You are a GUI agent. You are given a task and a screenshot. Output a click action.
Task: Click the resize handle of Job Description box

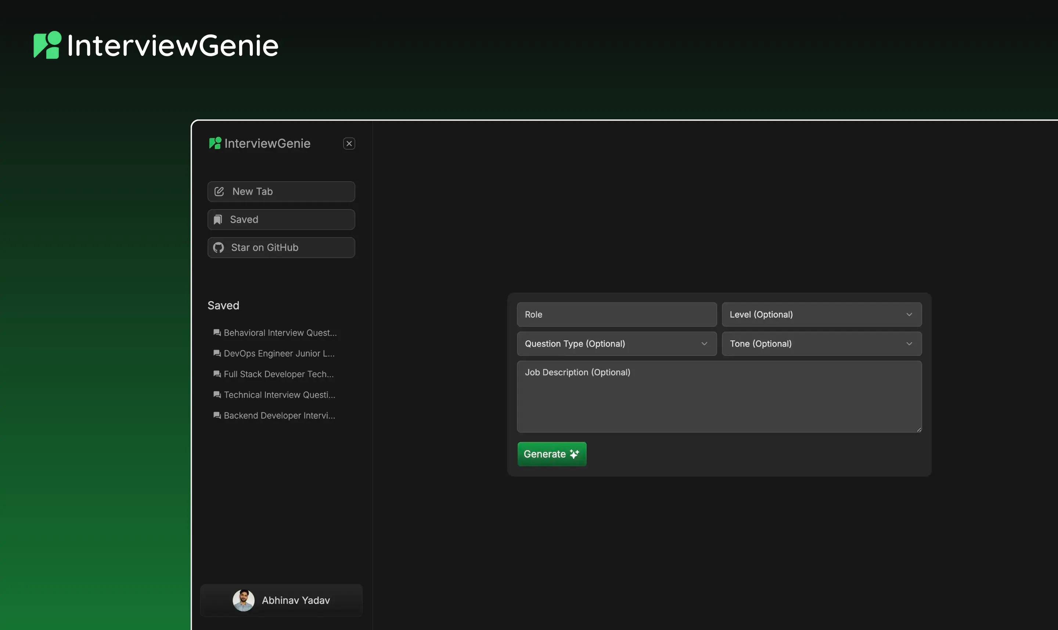pyautogui.click(x=918, y=429)
